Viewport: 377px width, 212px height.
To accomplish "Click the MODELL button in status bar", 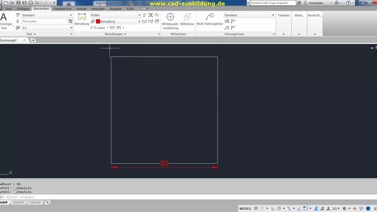I will pos(246,208).
